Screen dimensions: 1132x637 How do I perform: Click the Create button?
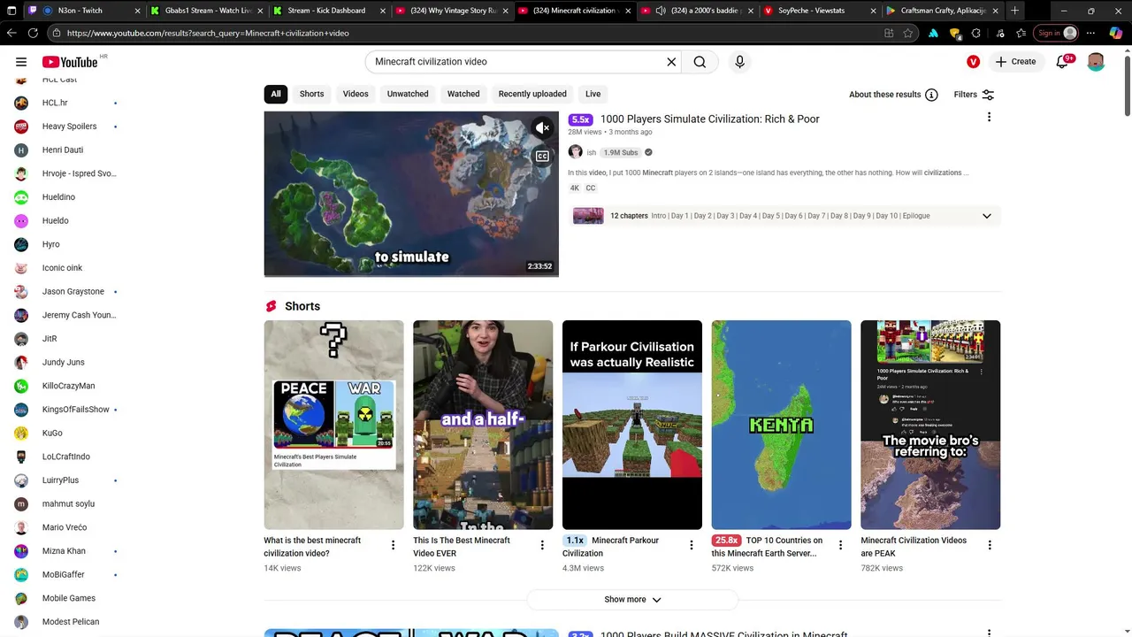[x=1015, y=62]
